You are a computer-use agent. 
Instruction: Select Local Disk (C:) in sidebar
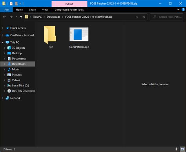click(20, 86)
